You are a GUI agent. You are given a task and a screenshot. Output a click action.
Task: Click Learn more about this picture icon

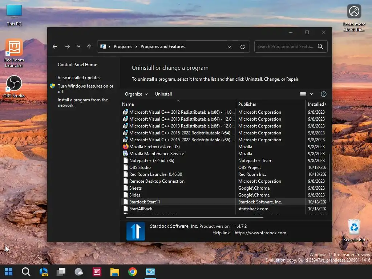tap(354, 18)
